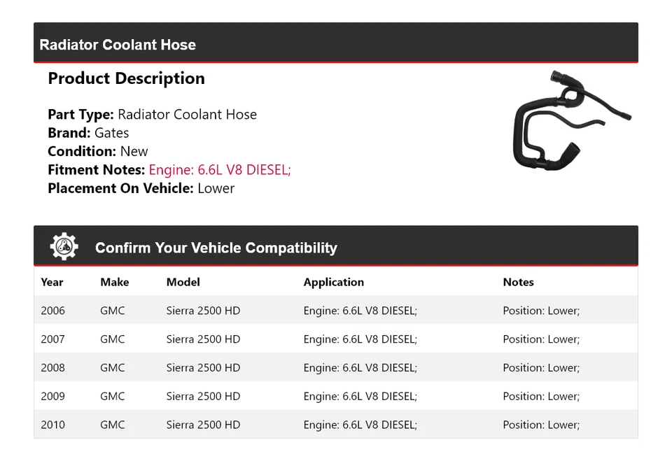This screenshot has width=672, height=461.
Task: Click the Make column header
Action: pyautogui.click(x=114, y=282)
